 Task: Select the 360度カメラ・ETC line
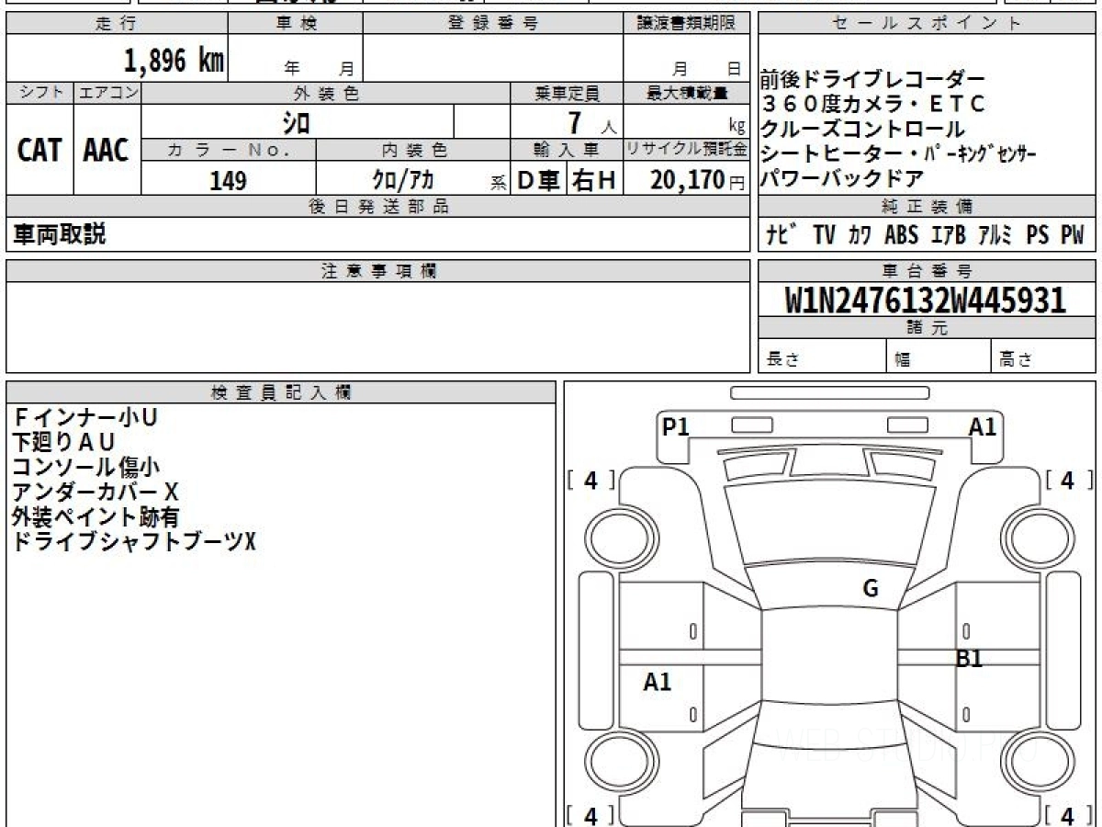pyautogui.click(x=872, y=104)
